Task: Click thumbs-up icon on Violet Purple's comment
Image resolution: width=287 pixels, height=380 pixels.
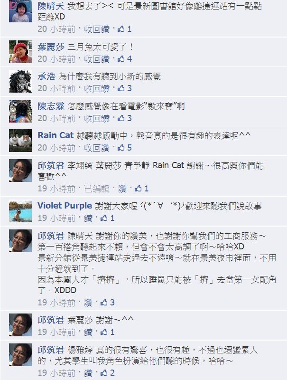Action: [x=104, y=218]
